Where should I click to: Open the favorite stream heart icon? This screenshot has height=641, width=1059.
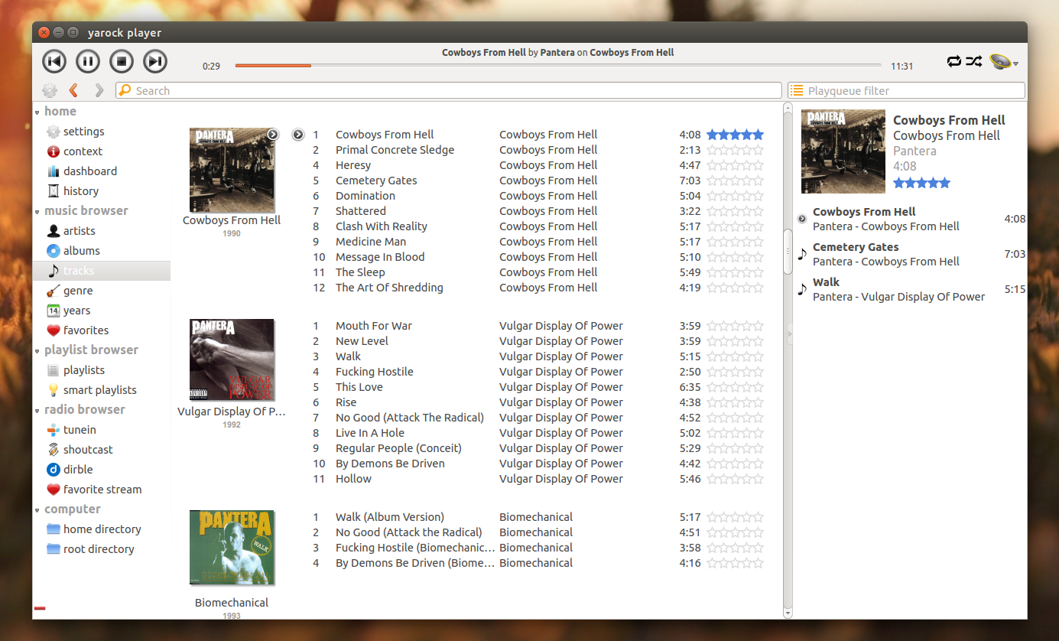[x=53, y=490]
